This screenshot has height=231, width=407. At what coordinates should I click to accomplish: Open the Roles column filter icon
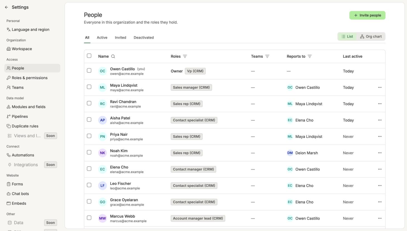point(185,56)
